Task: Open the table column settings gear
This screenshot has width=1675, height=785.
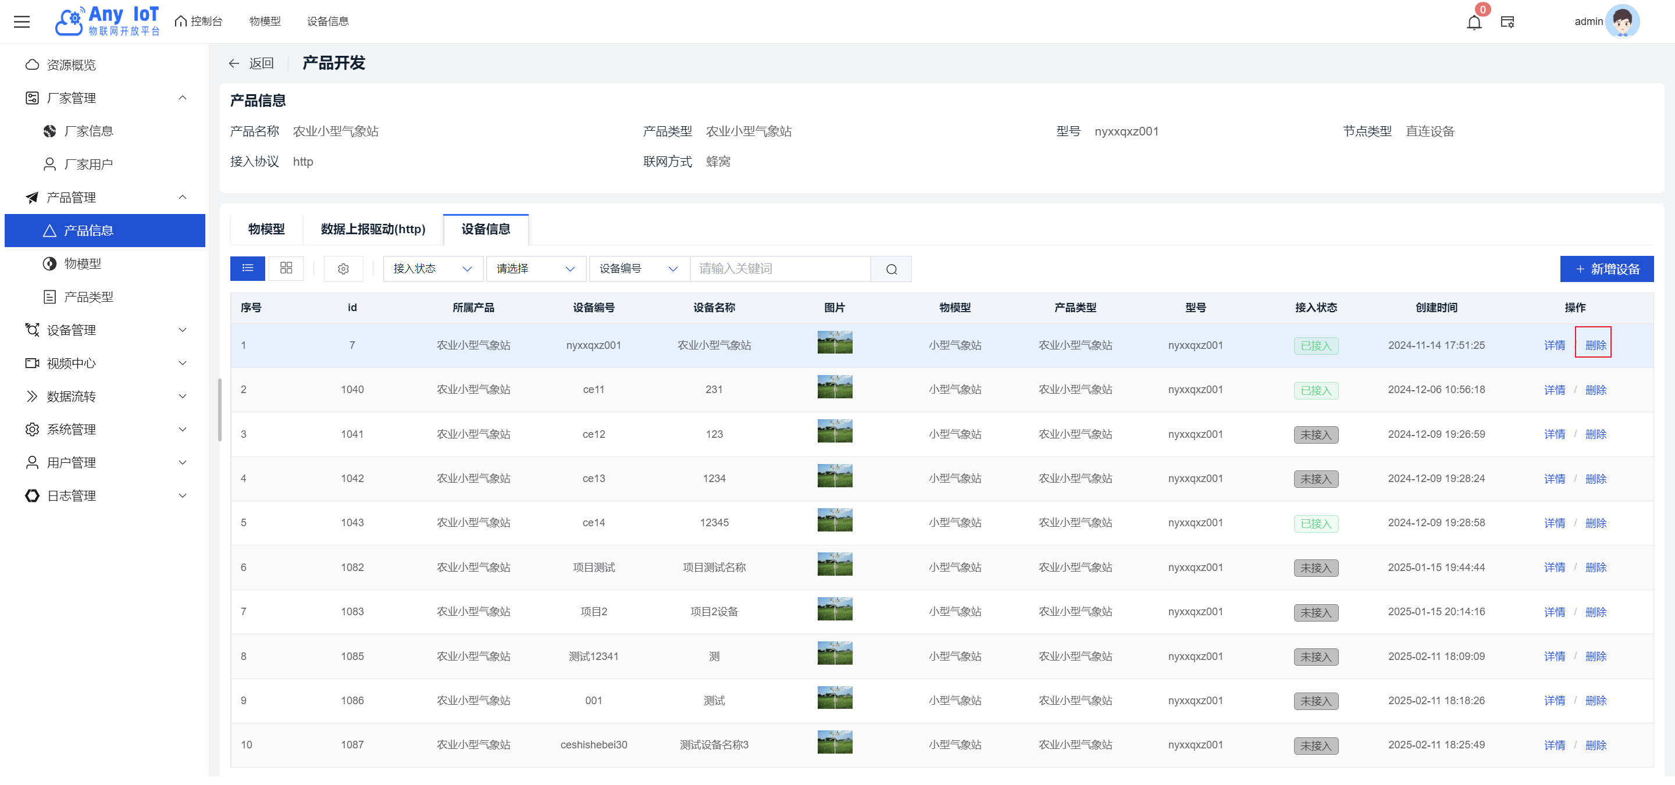Action: (343, 269)
